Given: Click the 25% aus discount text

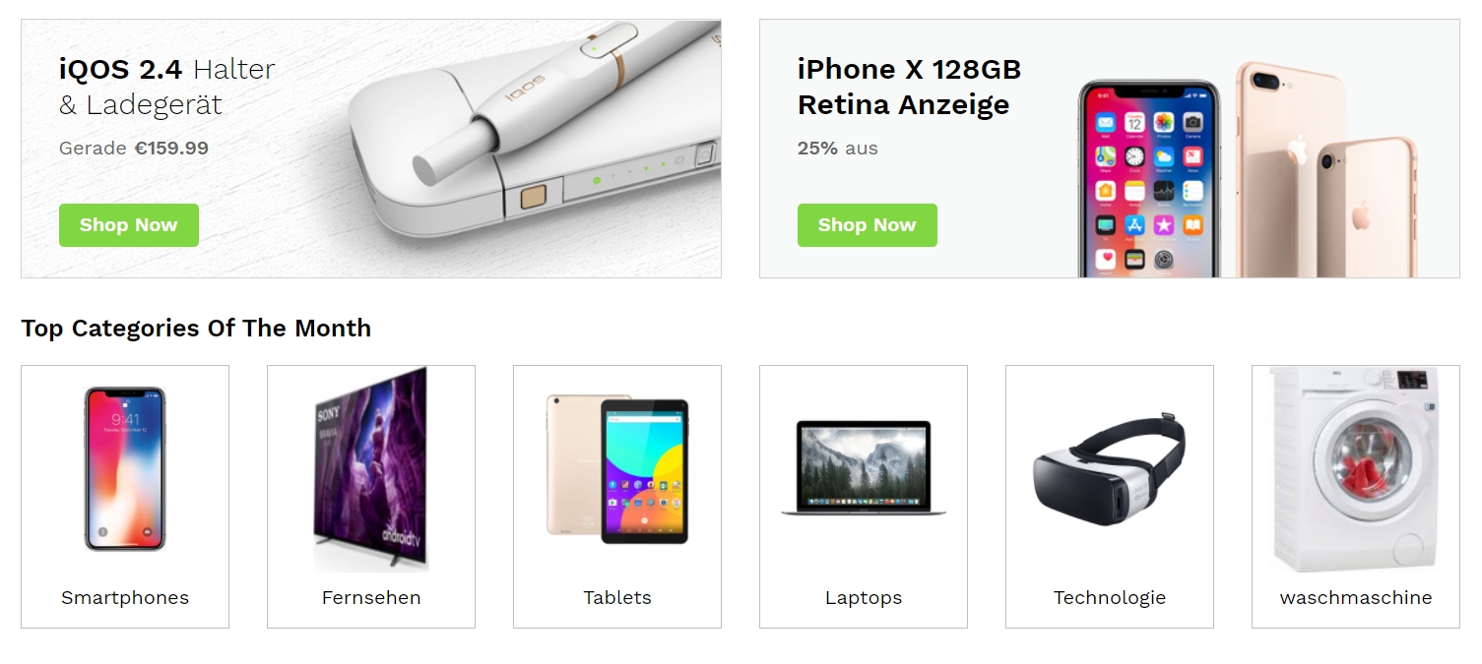Looking at the screenshot, I should coord(838,149).
